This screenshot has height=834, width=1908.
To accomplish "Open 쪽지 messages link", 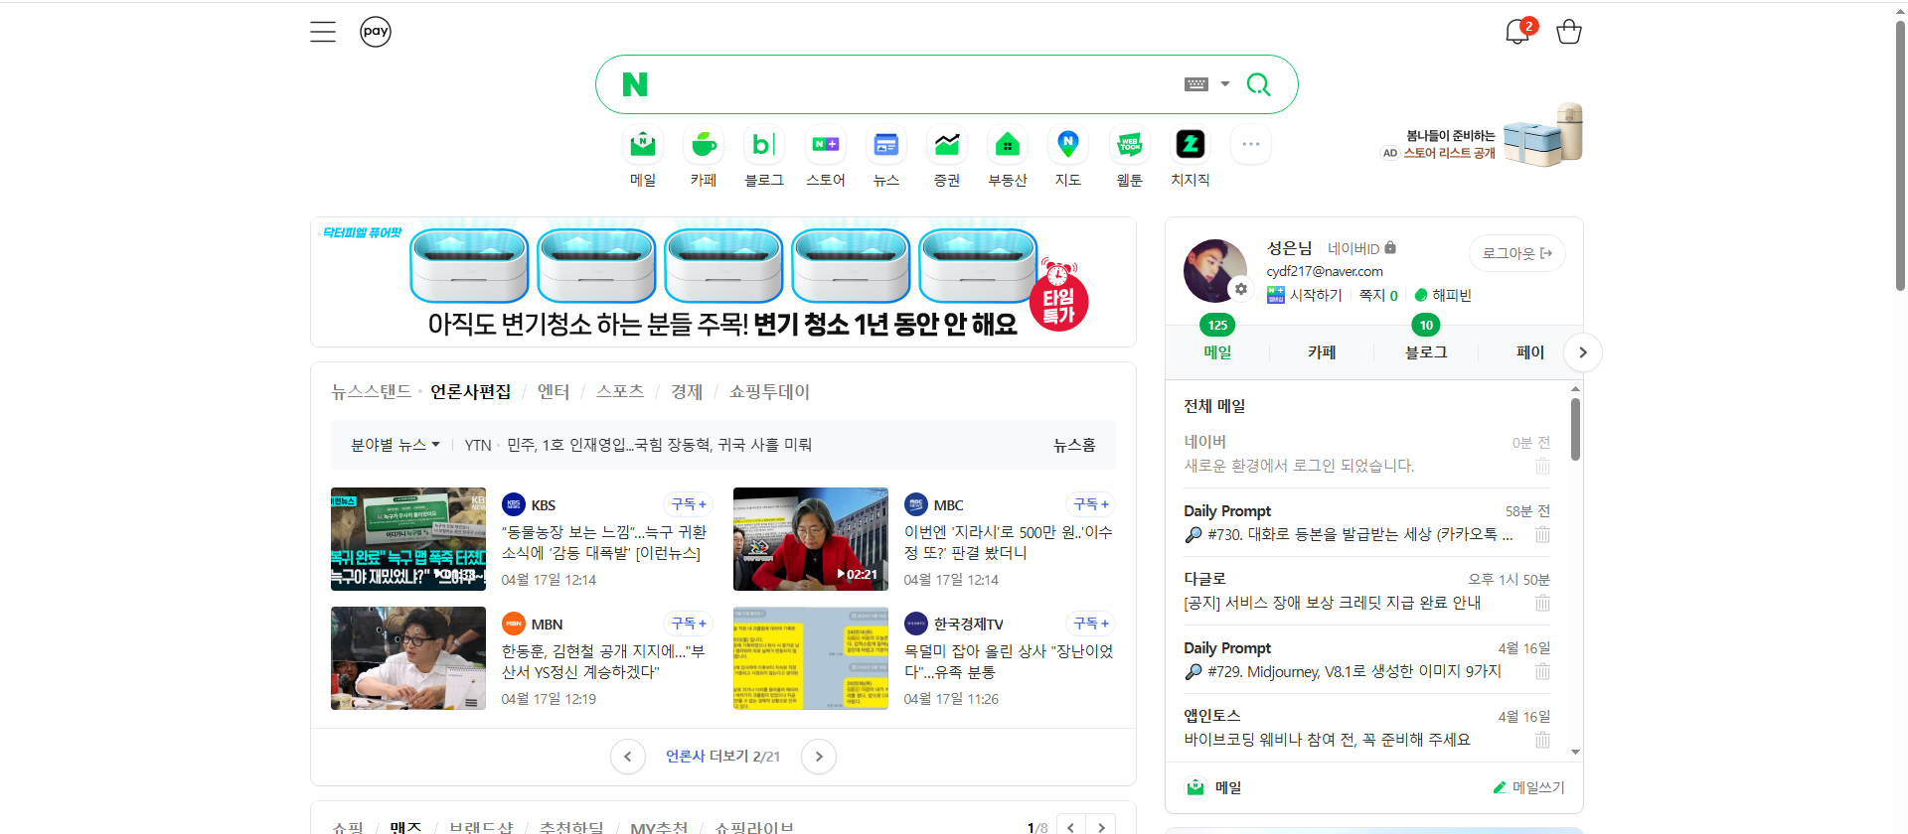I will tap(1378, 295).
